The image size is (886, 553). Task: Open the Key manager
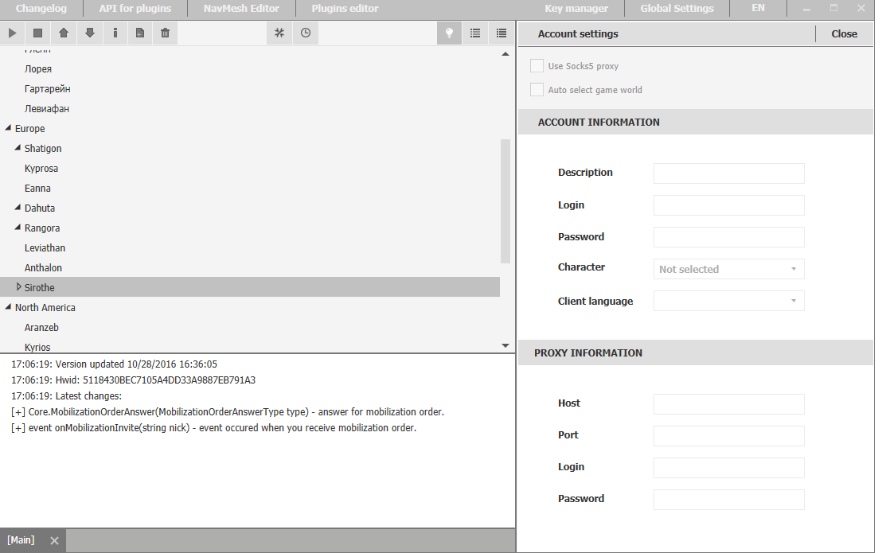pyautogui.click(x=576, y=9)
